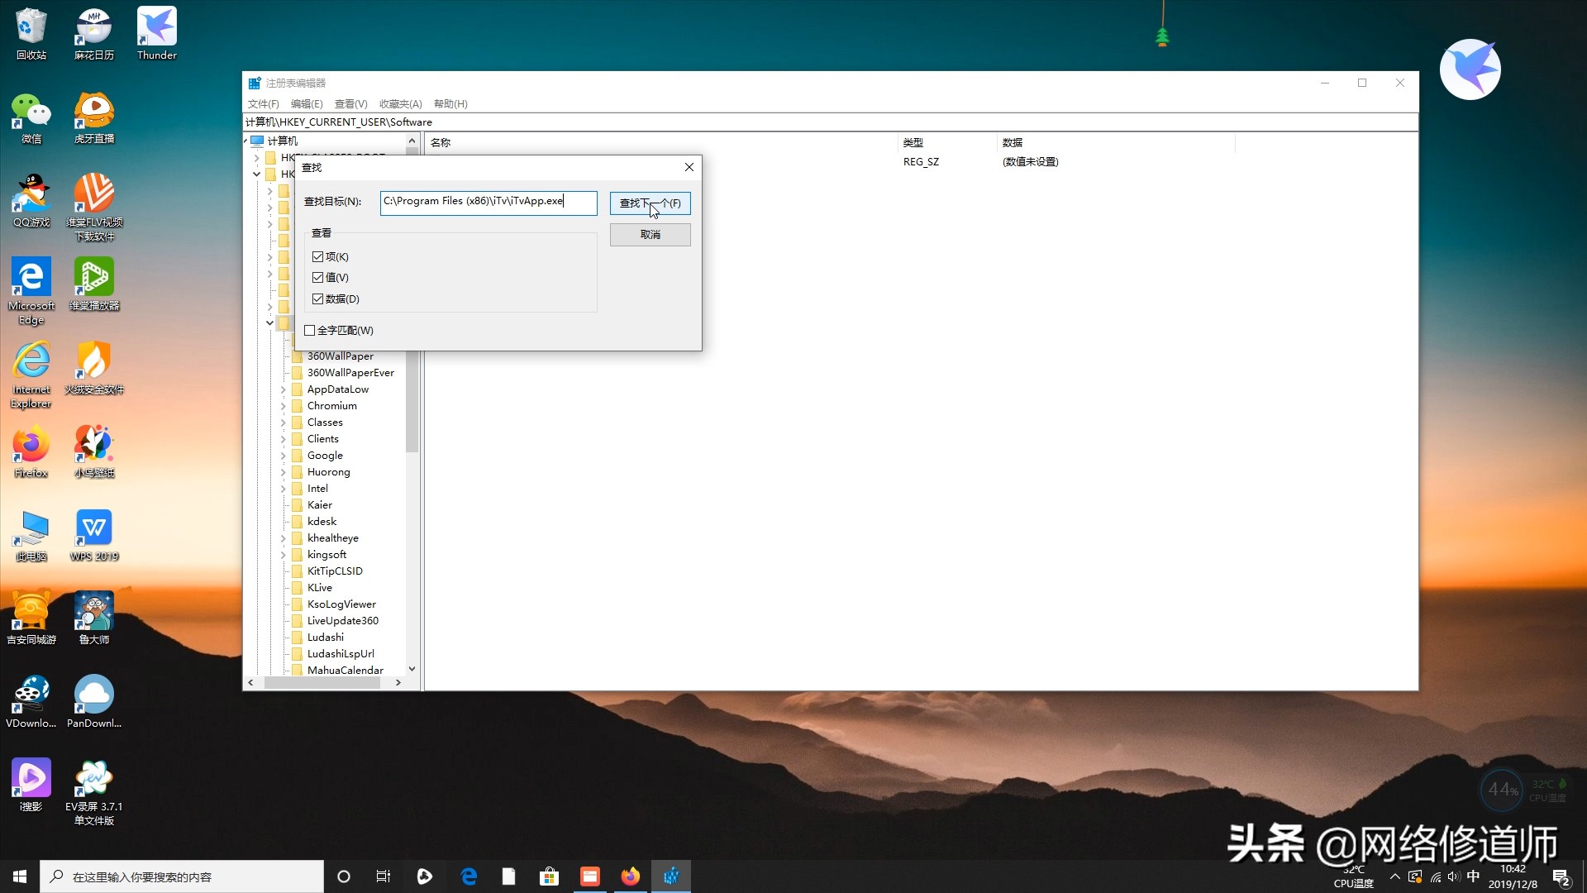Enable 全字匹配(W) whole word matching
This screenshot has width=1587, height=893.
309,329
